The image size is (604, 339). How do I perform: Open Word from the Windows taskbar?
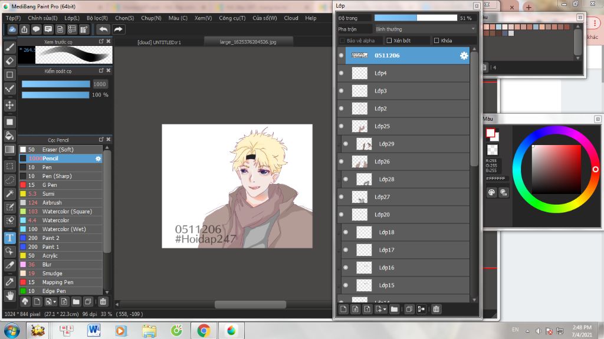tap(94, 331)
